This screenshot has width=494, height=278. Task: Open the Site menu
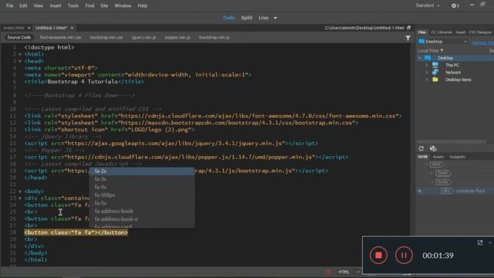click(104, 5)
